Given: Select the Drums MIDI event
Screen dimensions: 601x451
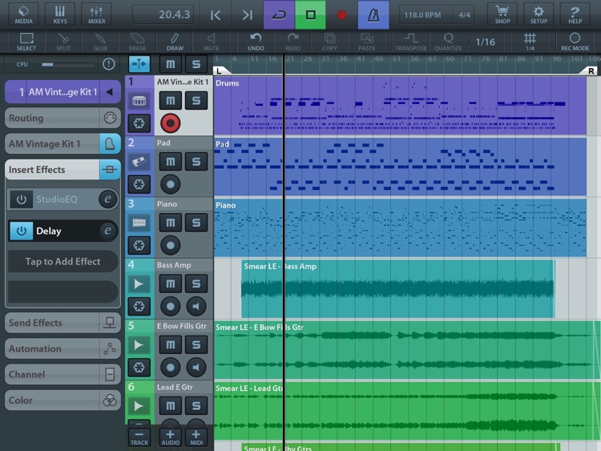Looking at the screenshot, I should (400, 106).
